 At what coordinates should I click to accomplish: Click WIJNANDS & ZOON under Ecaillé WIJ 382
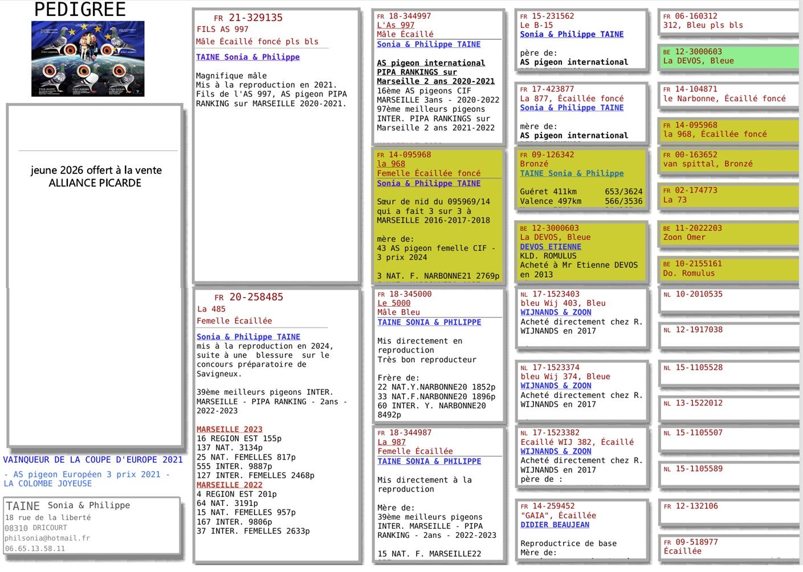coord(556,451)
